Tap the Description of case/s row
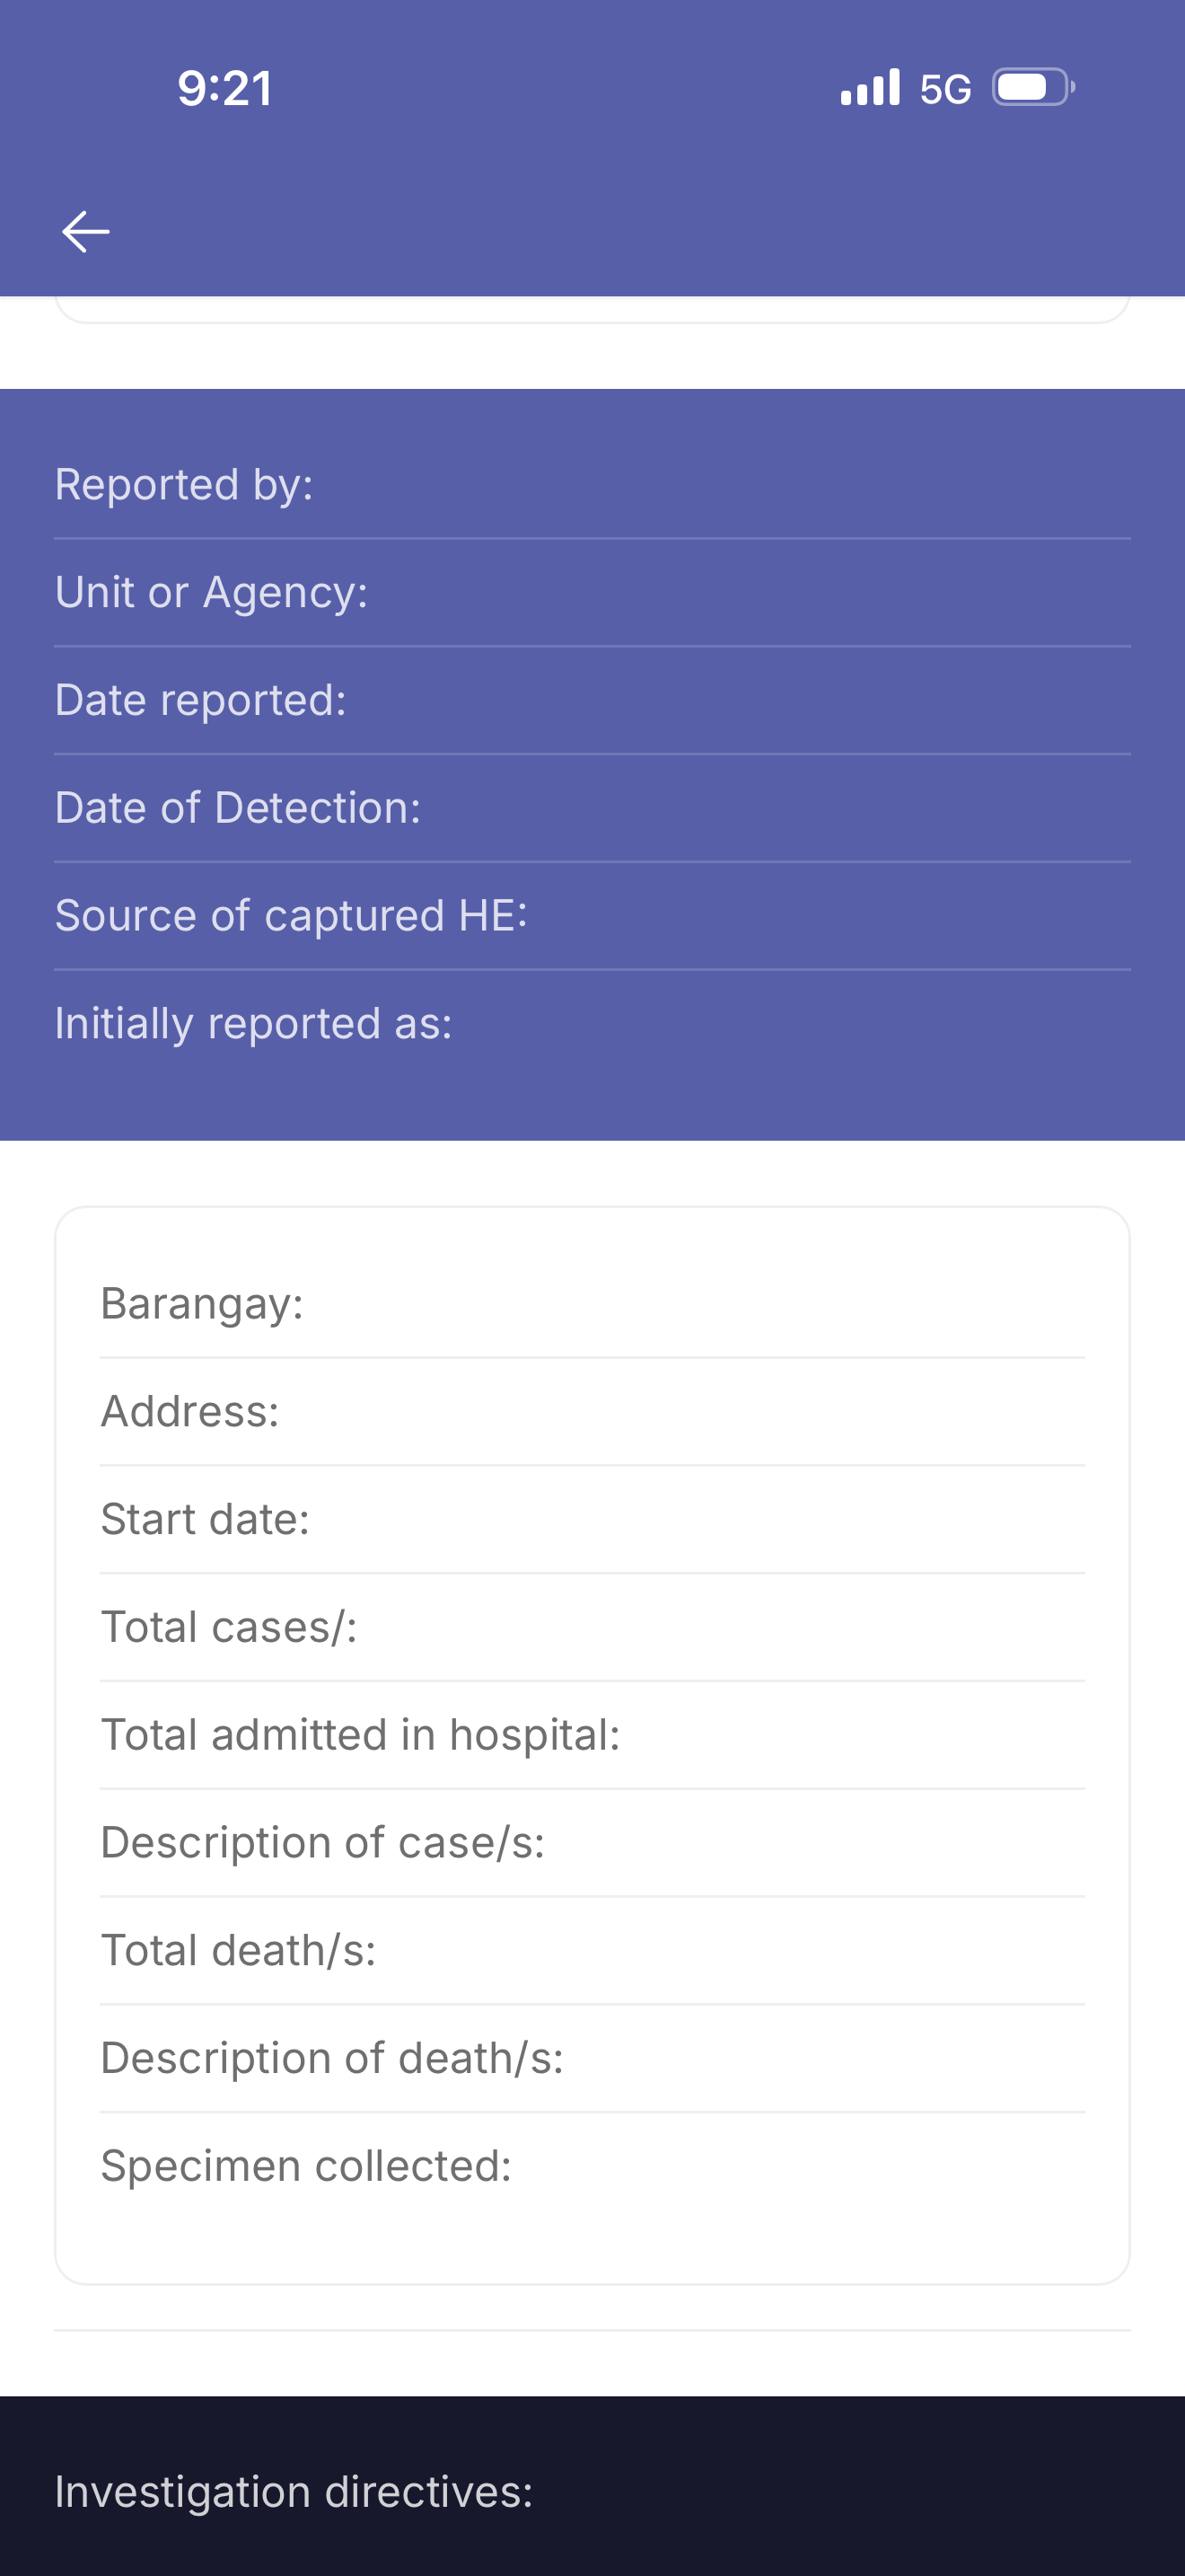The width and height of the screenshot is (1185, 2576). (592, 1843)
